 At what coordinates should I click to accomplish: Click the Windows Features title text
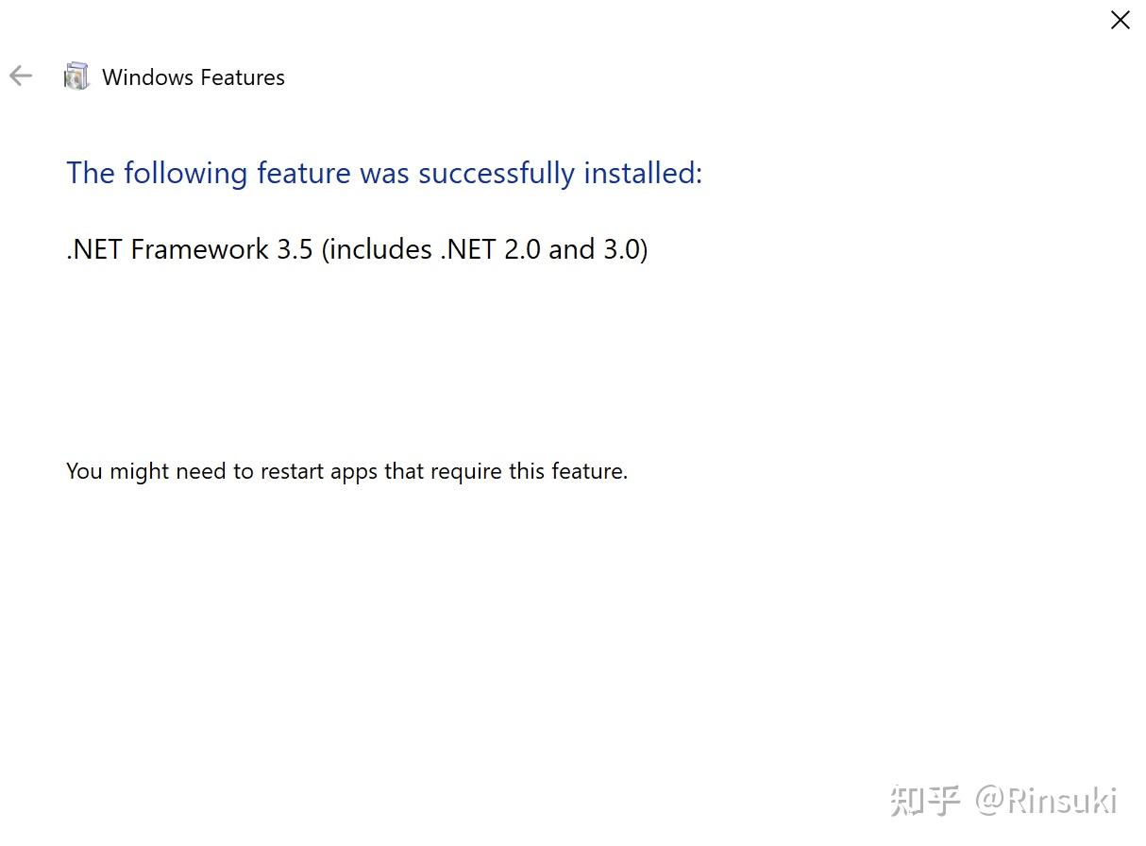click(x=193, y=77)
